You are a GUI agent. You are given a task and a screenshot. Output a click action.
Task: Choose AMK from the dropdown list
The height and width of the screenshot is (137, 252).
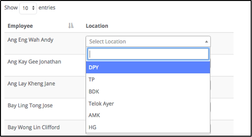tap(148, 115)
